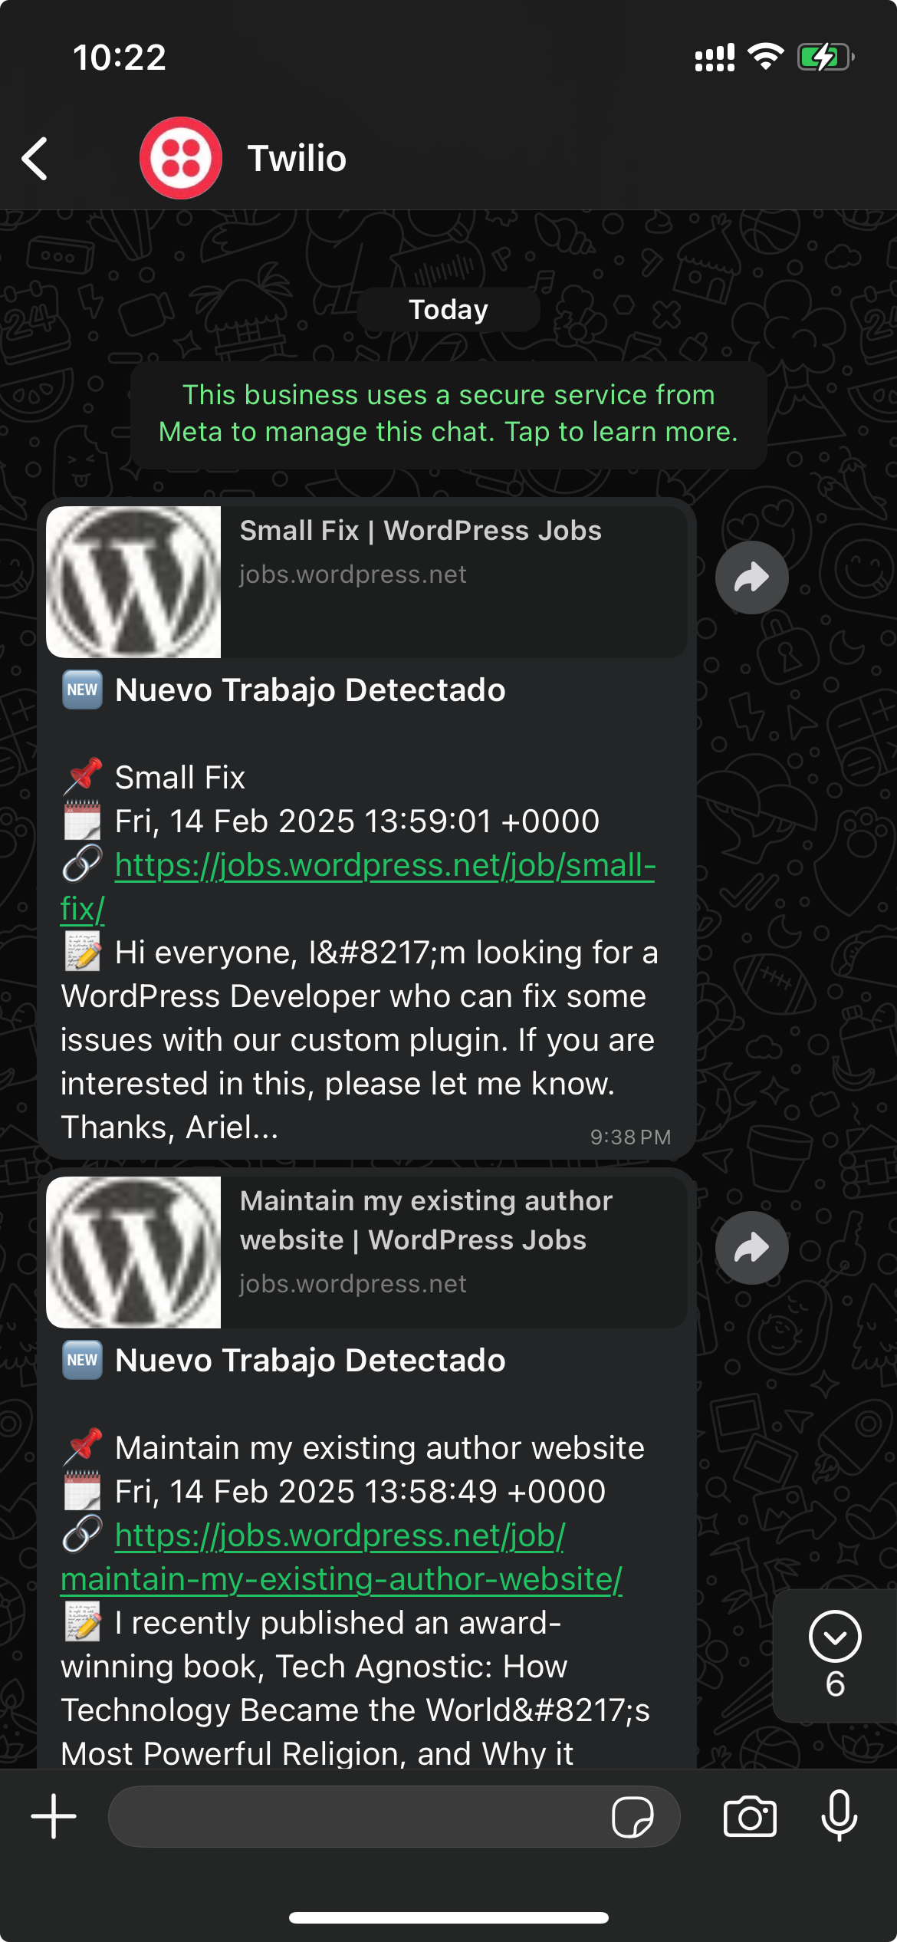The height and width of the screenshot is (1942, 897).
Task: Open the attachments plus menu
Action: 54,1816
